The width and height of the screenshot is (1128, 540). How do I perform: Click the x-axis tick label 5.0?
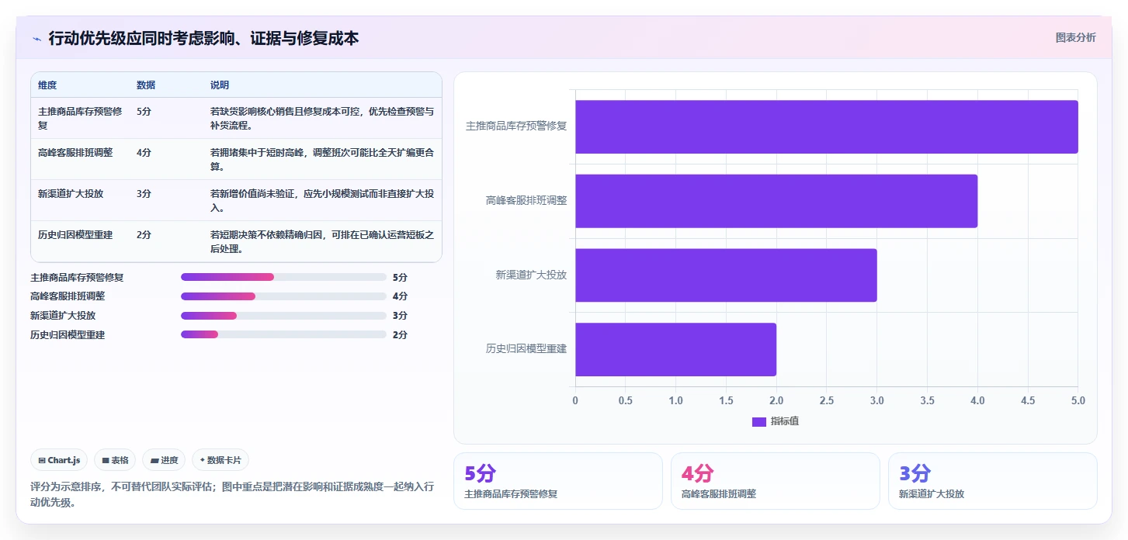[1078, 401]
